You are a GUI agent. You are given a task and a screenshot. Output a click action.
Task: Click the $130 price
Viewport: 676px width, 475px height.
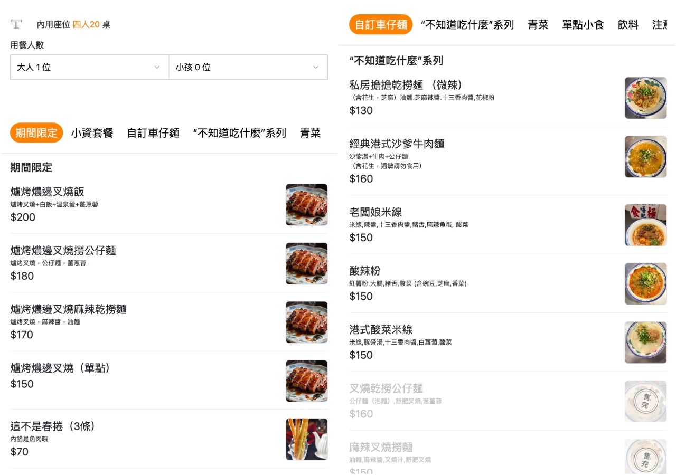(x=361, y=110)
